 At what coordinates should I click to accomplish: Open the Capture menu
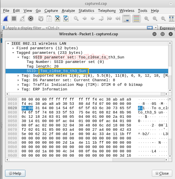tap(51, 11)
